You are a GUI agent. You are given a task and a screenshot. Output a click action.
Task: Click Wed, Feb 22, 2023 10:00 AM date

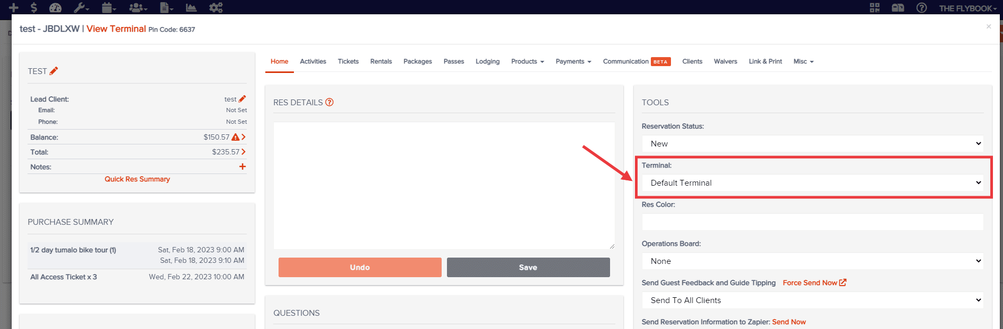click(x=196, y=277)
